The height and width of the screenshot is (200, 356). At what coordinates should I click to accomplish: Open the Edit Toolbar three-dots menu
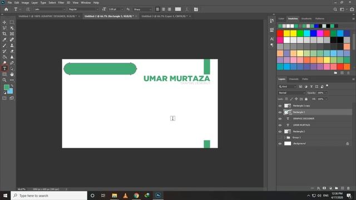coord(12,80)
